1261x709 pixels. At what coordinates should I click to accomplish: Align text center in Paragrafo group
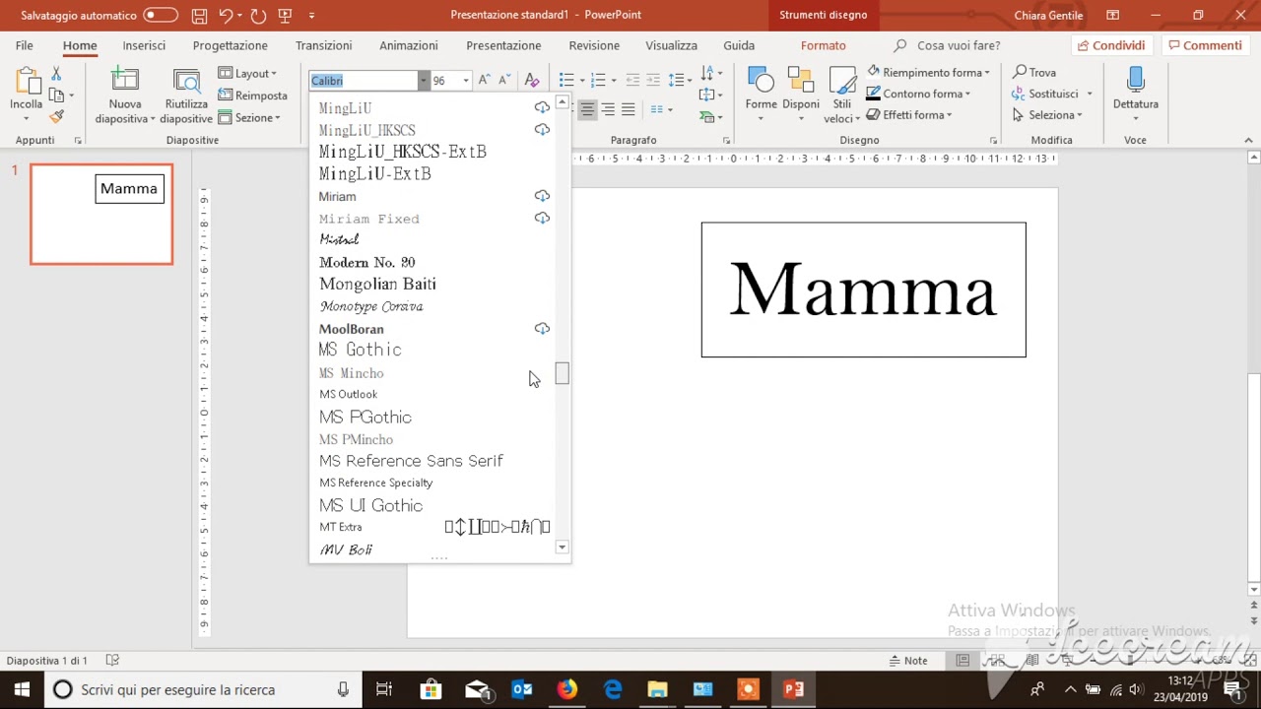click(587, 109)
